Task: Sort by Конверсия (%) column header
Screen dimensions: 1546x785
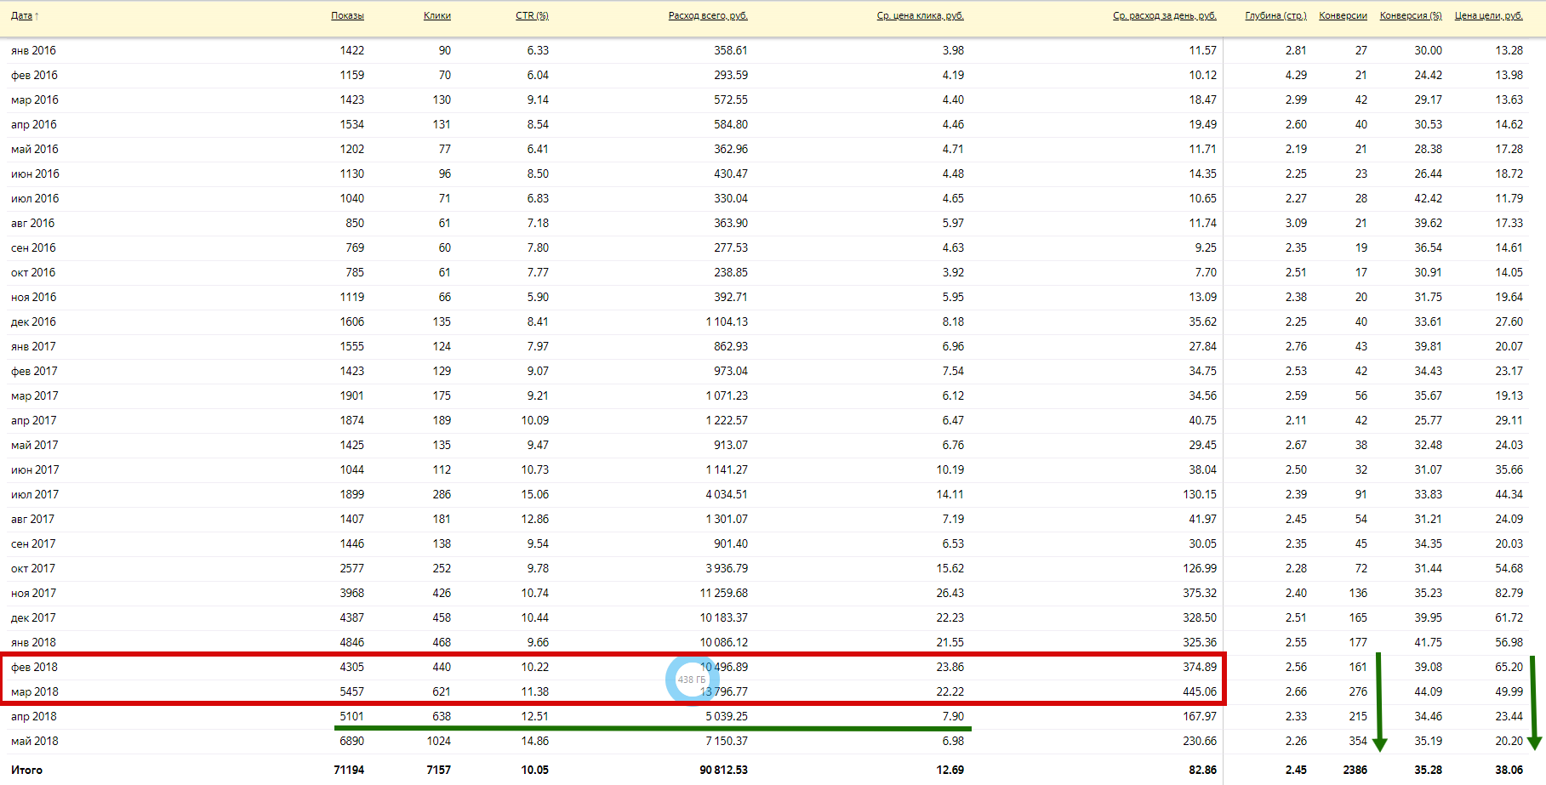Action: pyautogui.click(x=1411, y=15)
